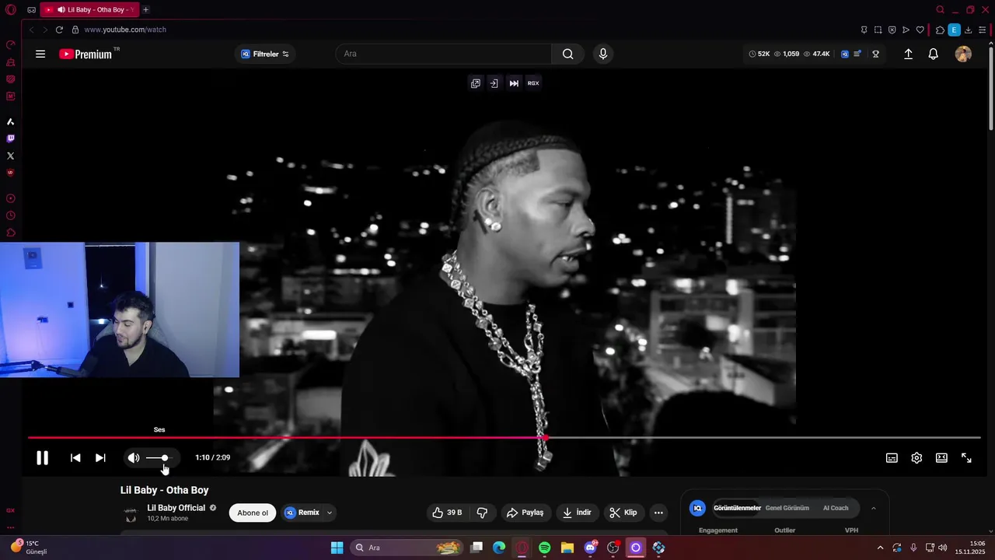The height and width of the screenshot is (560, 995).
Task: Like the video with thumbs up 39 B
Action: coord(447,513)
